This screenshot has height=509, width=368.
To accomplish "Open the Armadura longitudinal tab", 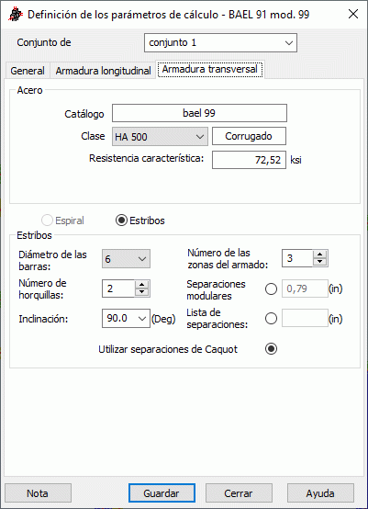I will [x=103, y=71].
